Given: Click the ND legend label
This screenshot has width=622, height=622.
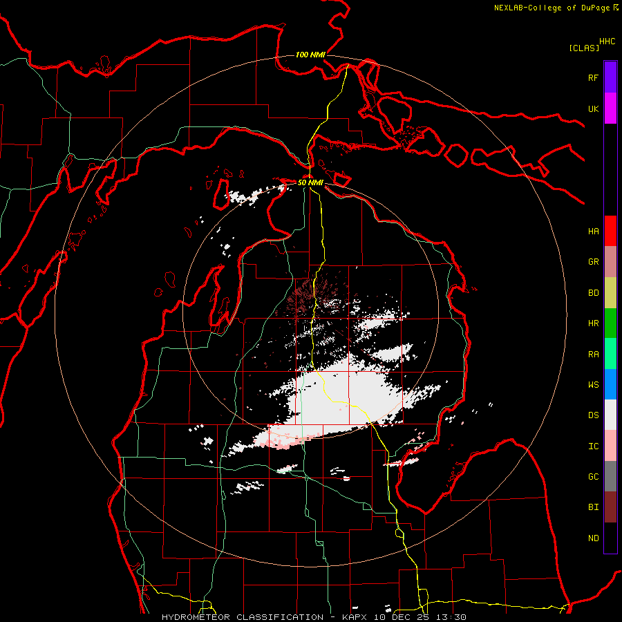Looking at the screenshot, I should pos(593,538).
